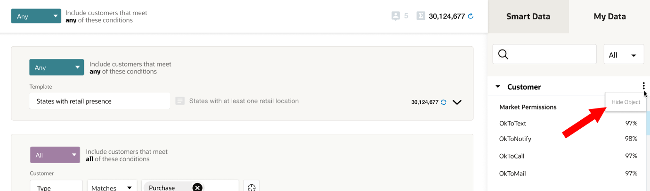Remove the Purchase chip
This screenshot has width=650, height=191.
pyautogui.click(x=197, y=187)
